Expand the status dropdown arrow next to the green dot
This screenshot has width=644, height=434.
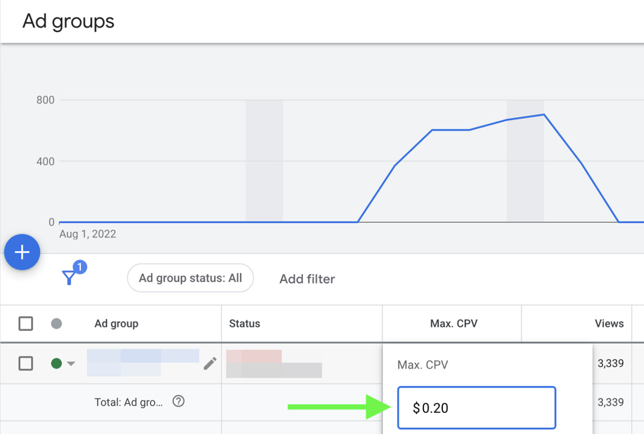[70, 363]
